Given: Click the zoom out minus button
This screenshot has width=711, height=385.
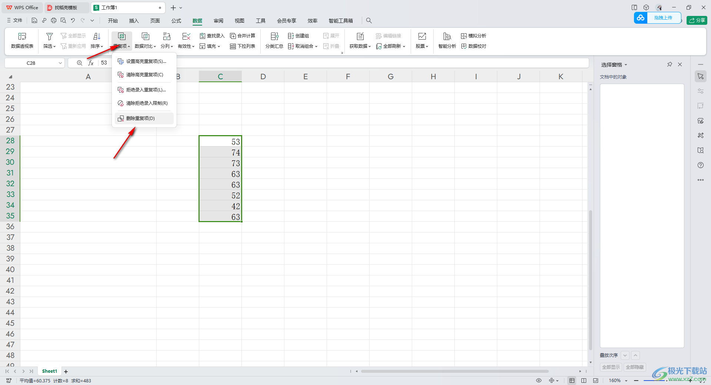Looking at the screenshot, I should coord(636,381).
